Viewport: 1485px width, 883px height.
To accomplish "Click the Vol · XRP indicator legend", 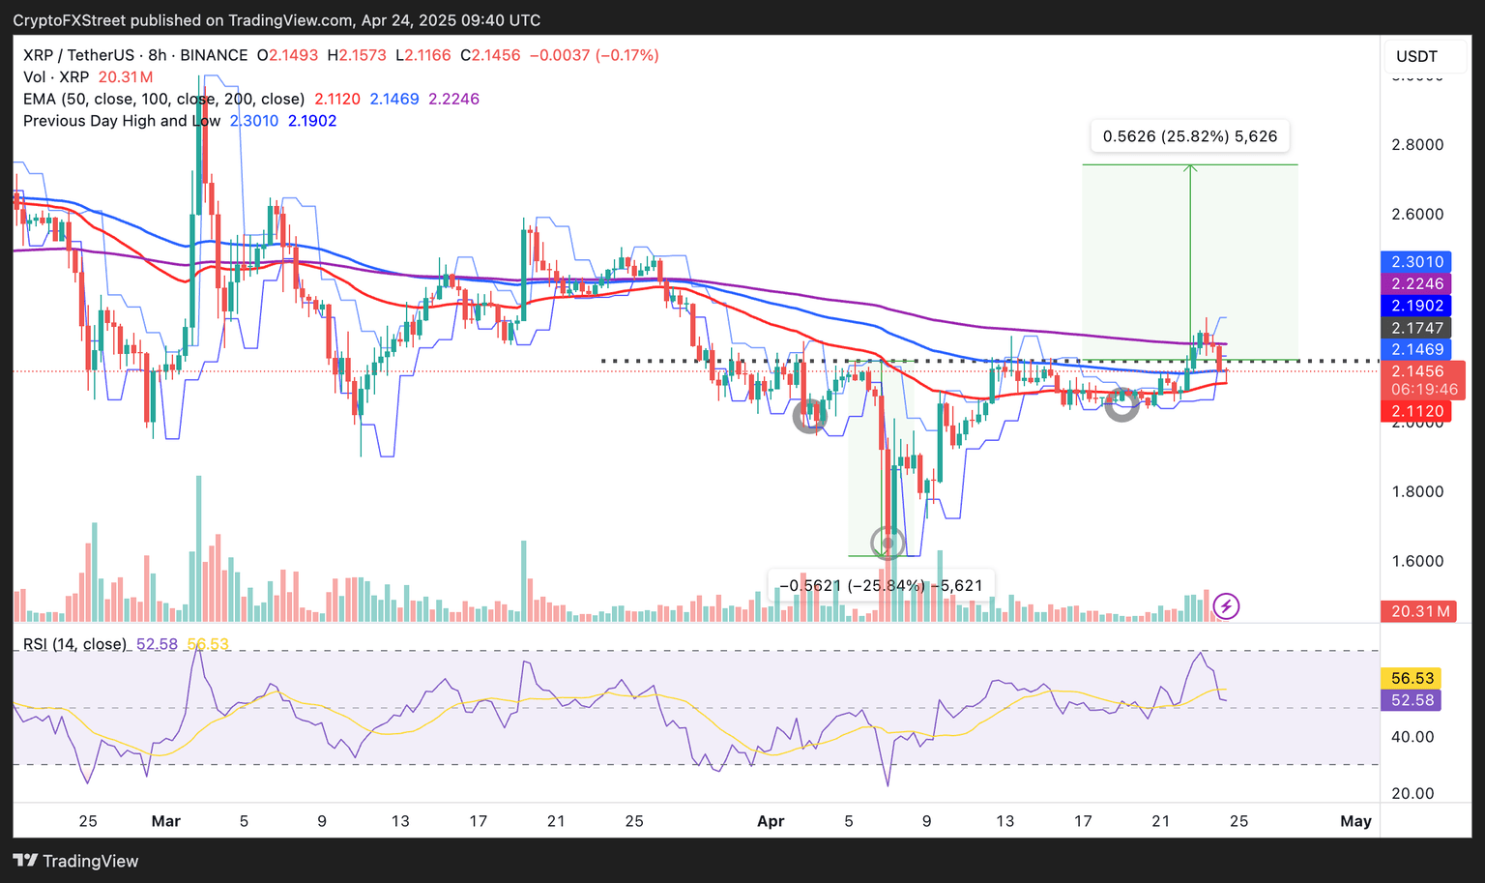I will pyautogui.click(x=56, y=77).
